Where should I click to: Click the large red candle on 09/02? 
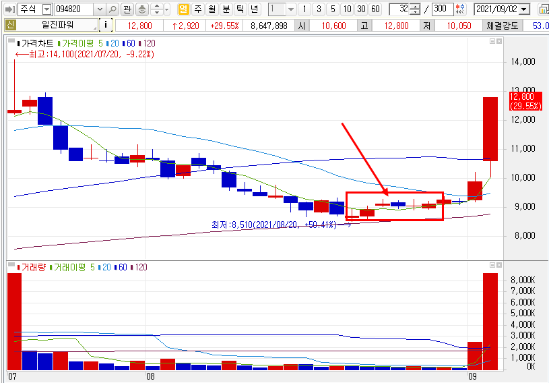pyautogui.click(x=490, y=129)
